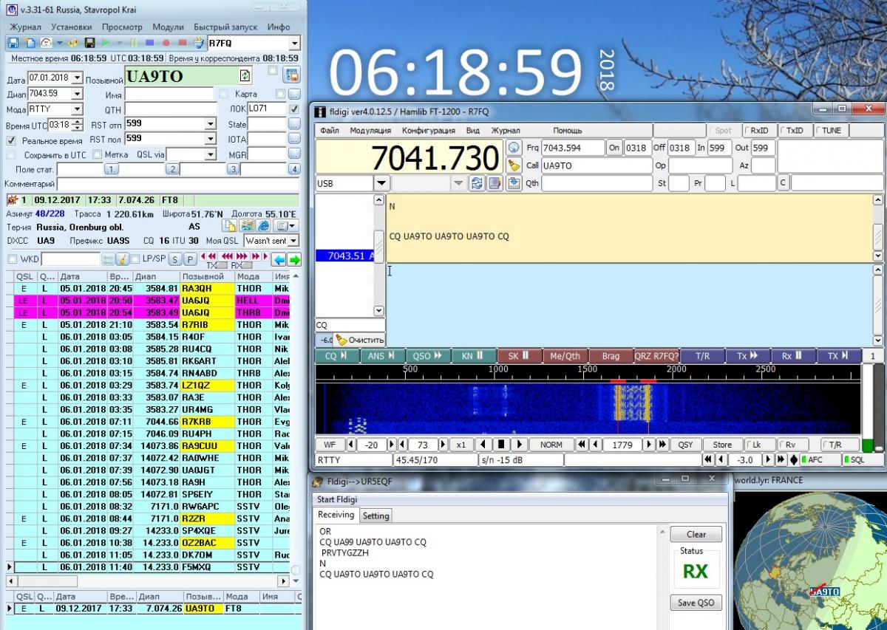887x630 pixels.
Task: Expand the Мода RTTY dropdown
Action: (76, 109)
